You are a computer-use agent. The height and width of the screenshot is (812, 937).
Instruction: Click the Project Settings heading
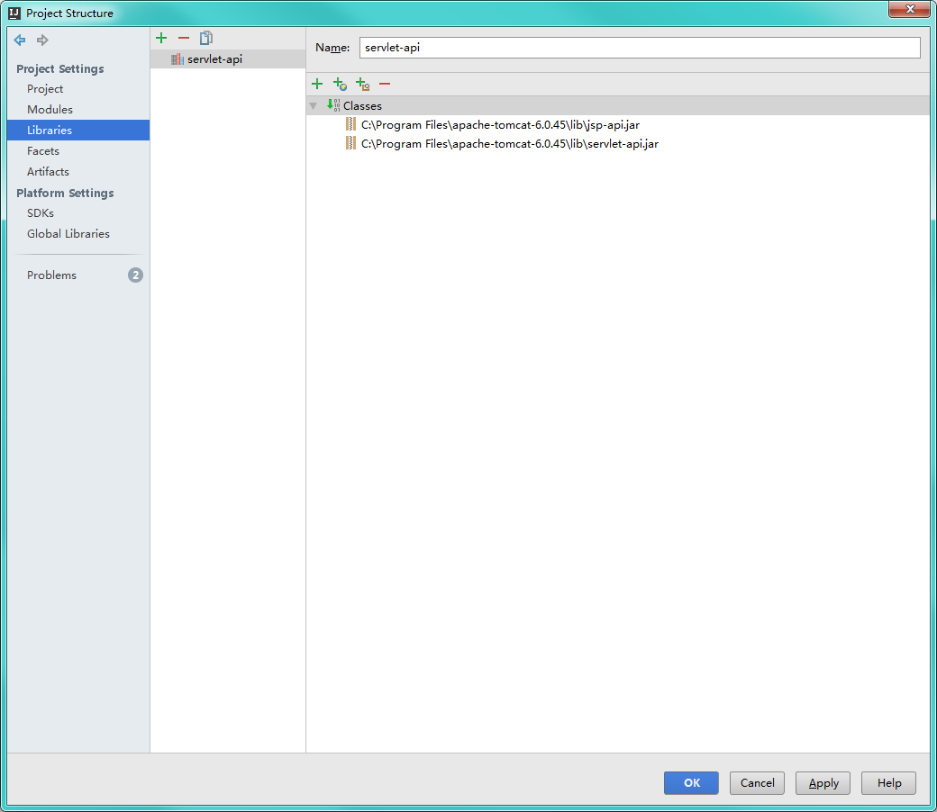(x=59, y=68)
